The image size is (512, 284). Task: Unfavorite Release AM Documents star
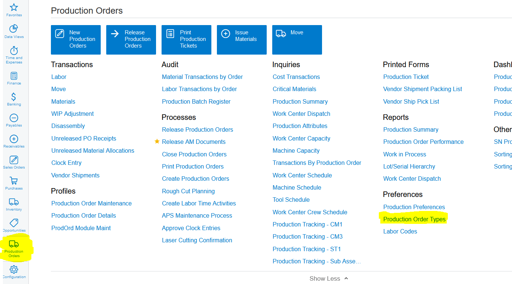(x=157, y=142)
